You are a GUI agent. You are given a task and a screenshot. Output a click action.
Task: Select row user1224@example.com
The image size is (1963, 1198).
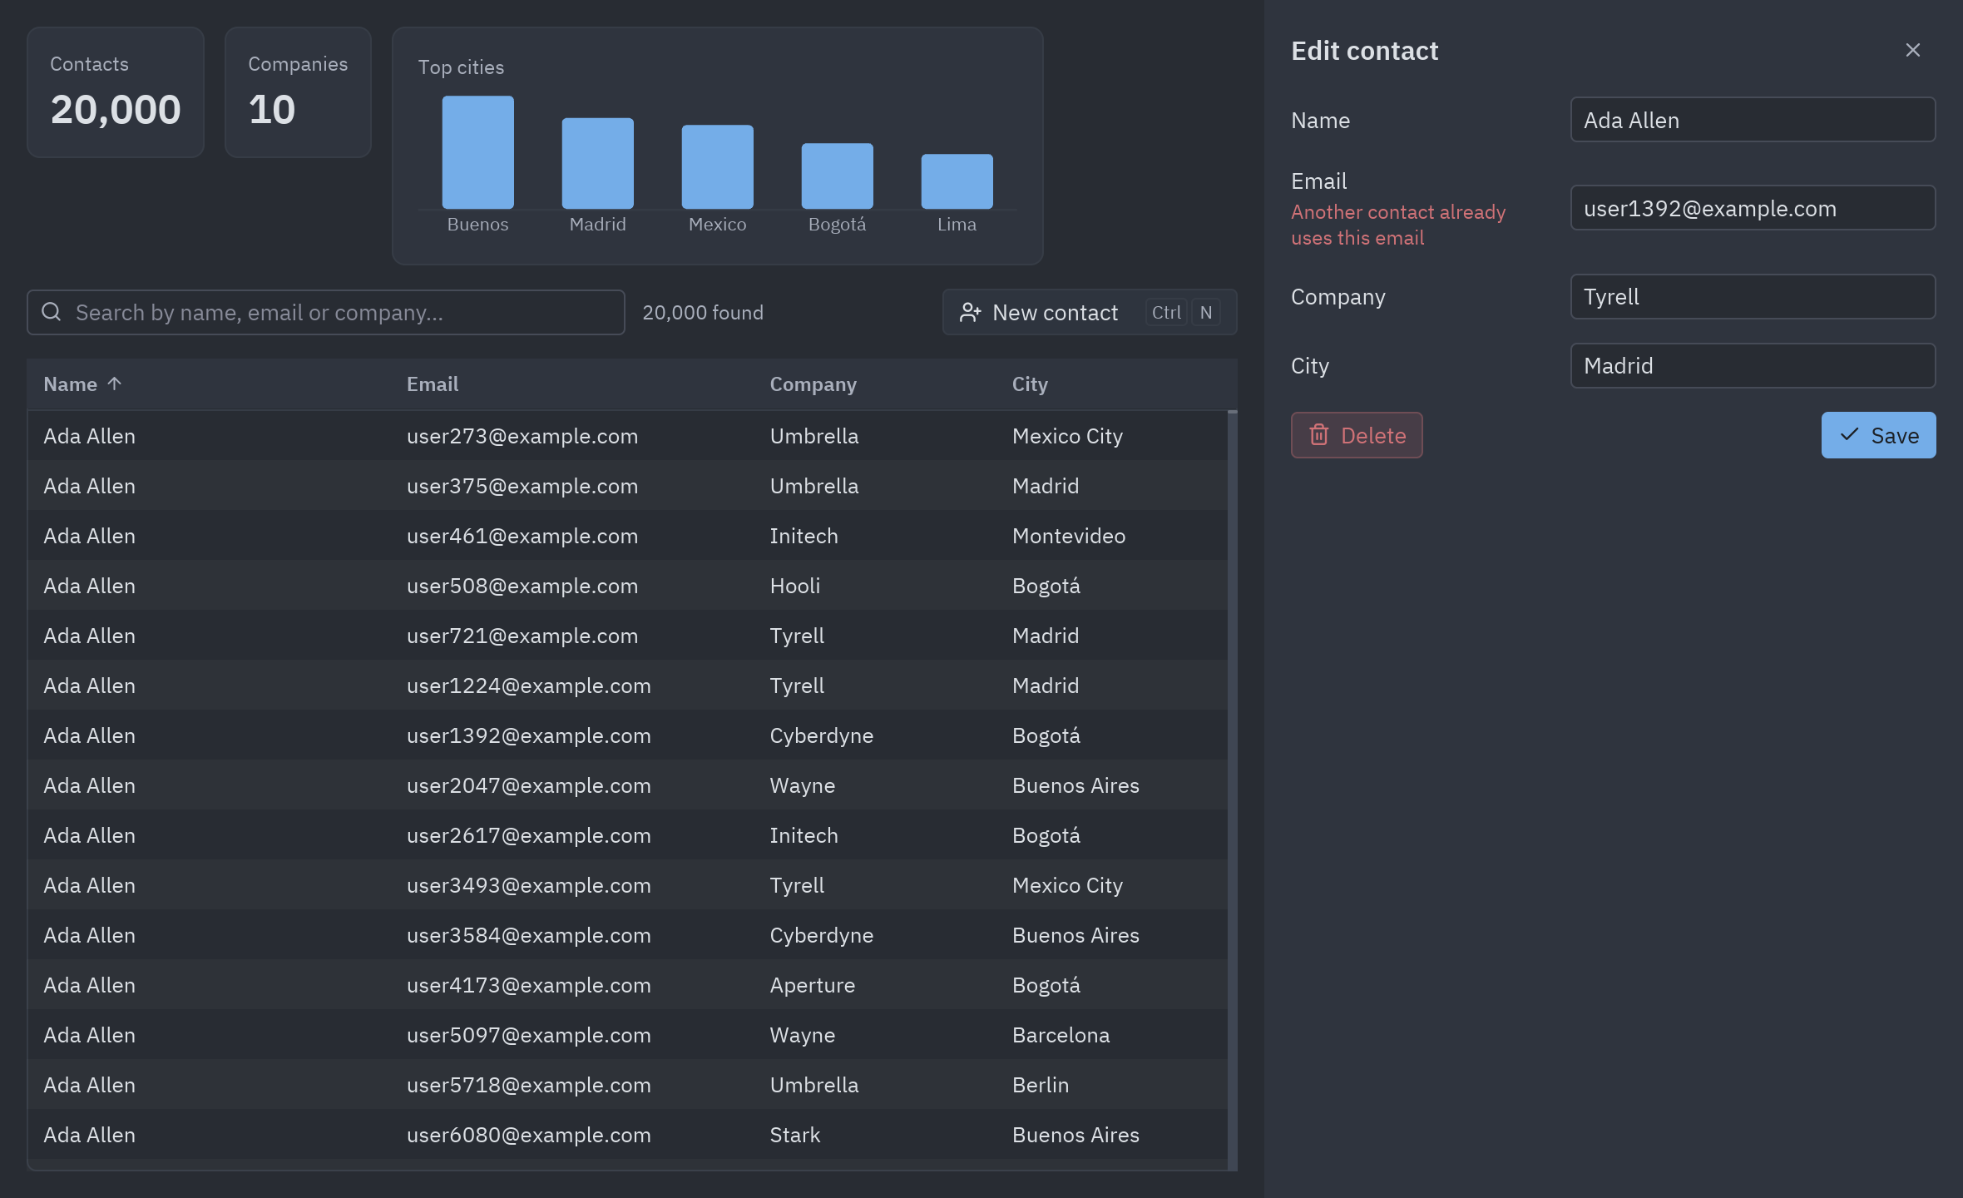point(628,685)
